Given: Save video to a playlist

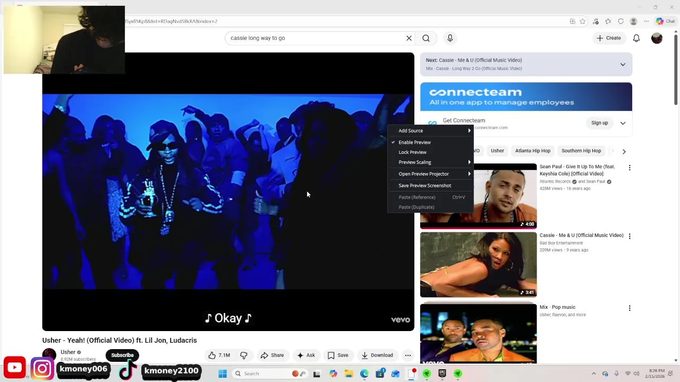Looking at the screenshot, I should point(338,355).
